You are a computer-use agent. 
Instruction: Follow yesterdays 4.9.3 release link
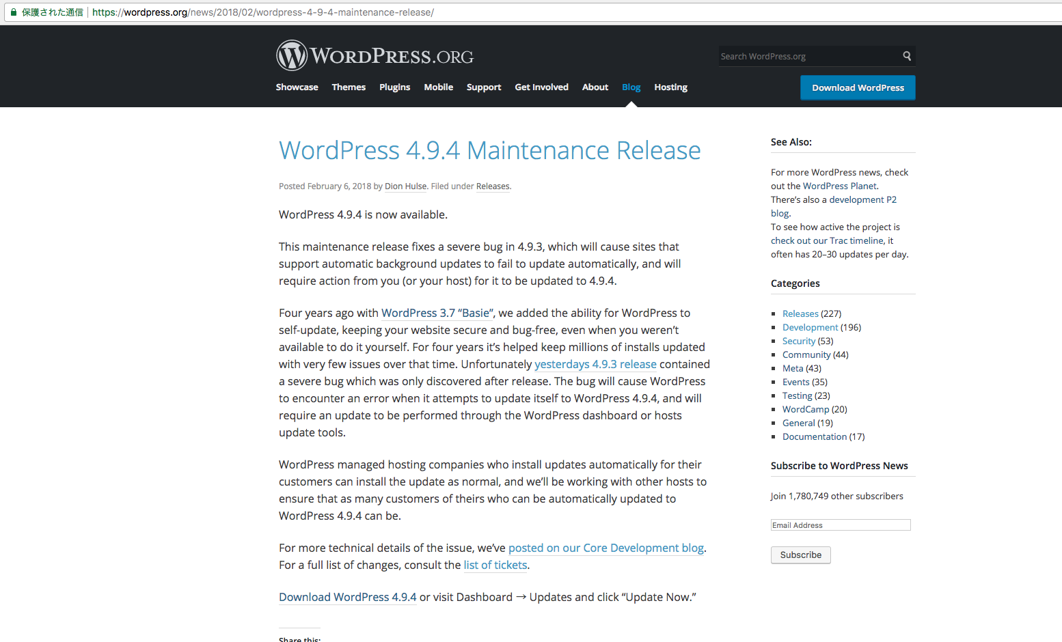[595, 364]
